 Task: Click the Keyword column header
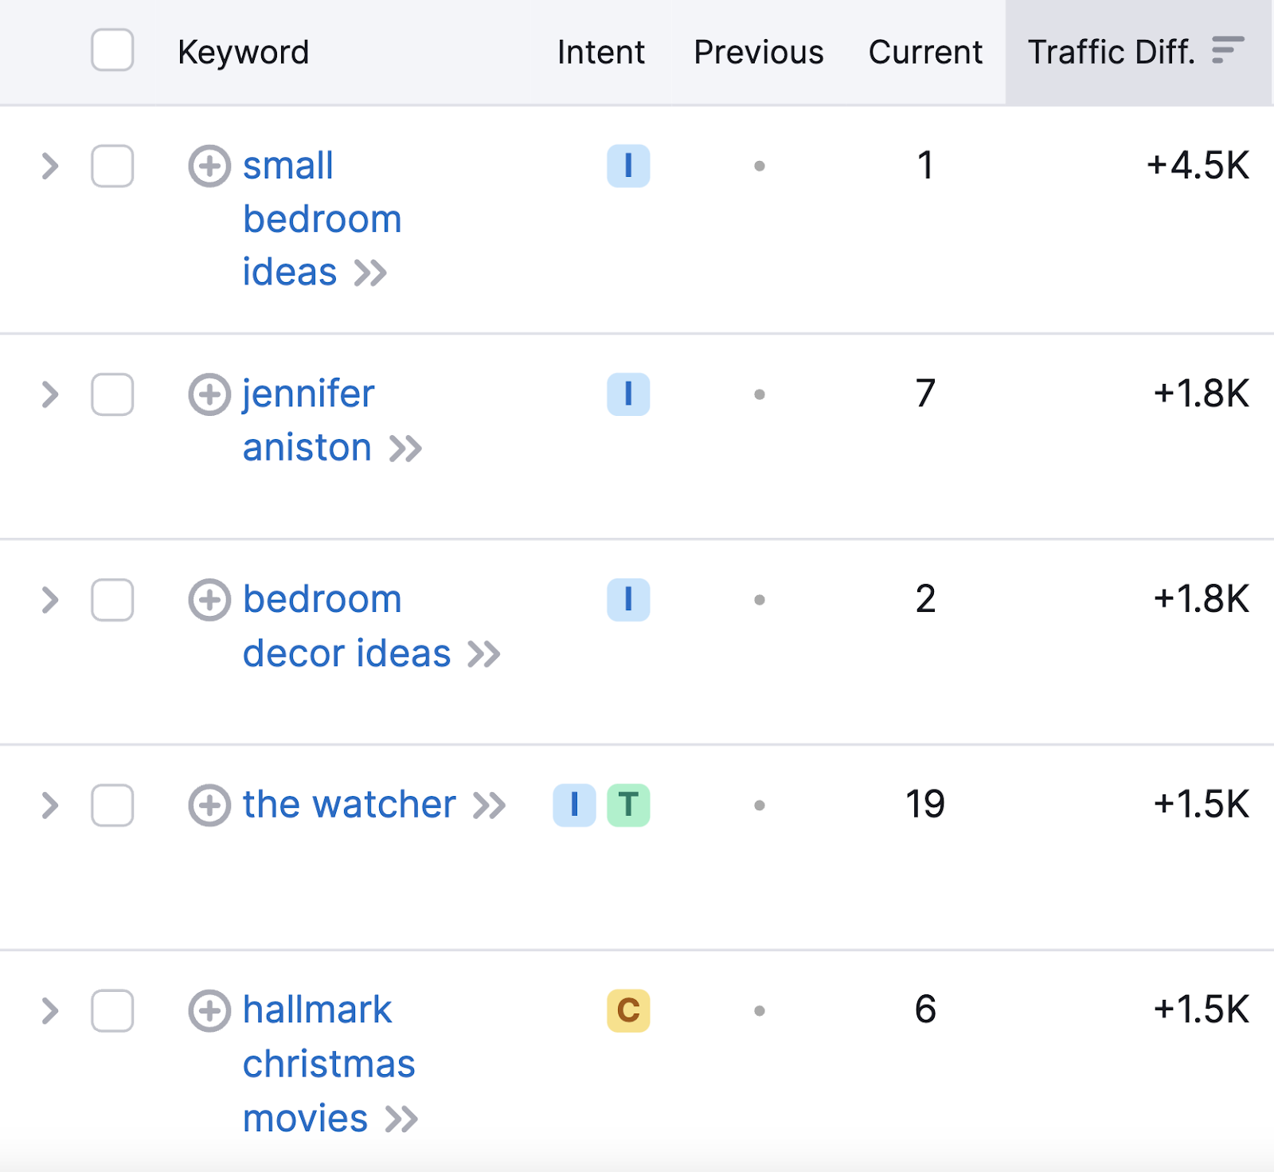tap(243, 53)
